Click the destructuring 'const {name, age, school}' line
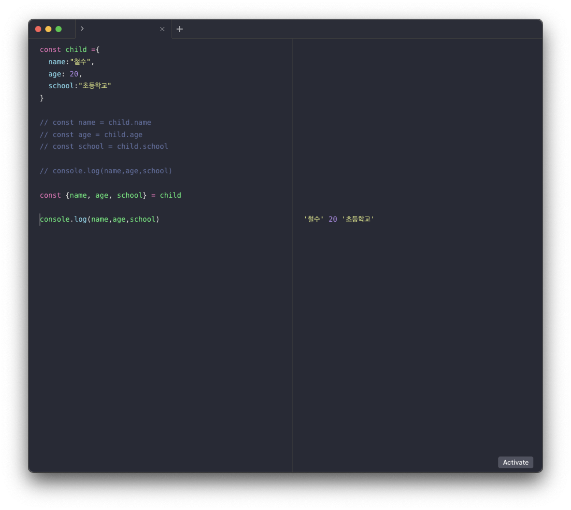 (x=110, y=195)
